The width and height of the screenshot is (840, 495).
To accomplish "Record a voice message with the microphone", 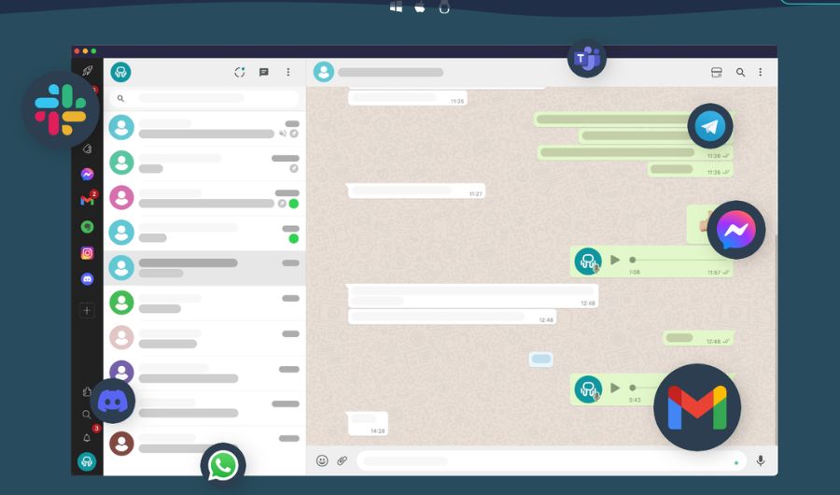I will point(760,460).
